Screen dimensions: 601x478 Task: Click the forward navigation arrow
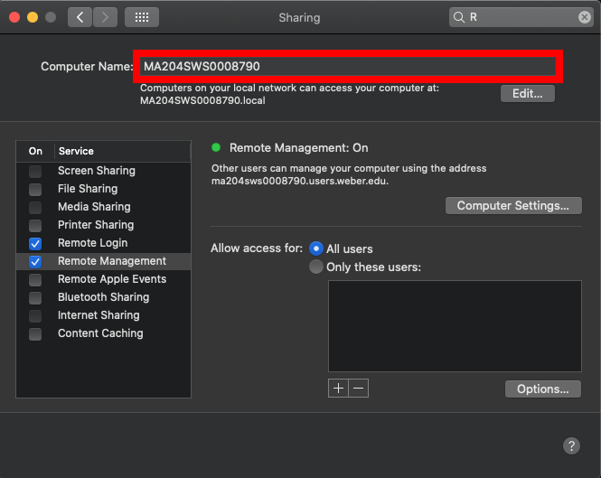105,17
